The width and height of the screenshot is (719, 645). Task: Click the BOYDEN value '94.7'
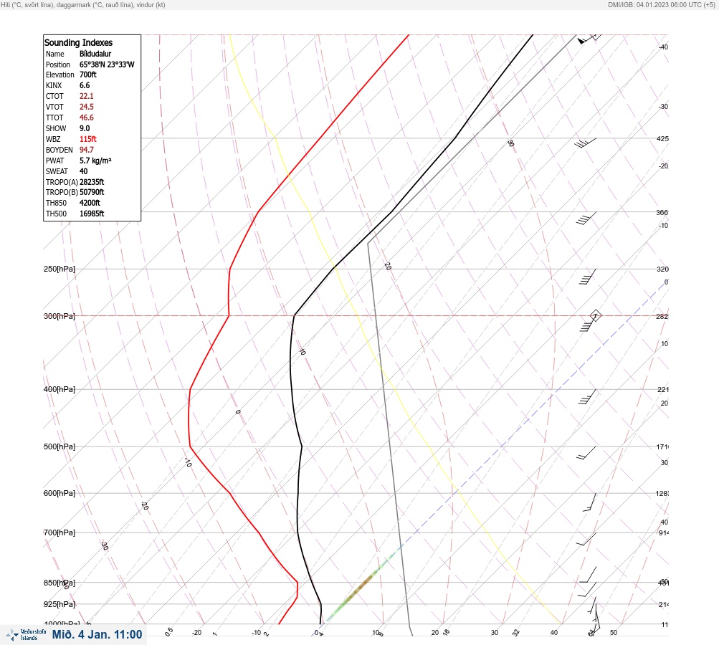[87, 150]
